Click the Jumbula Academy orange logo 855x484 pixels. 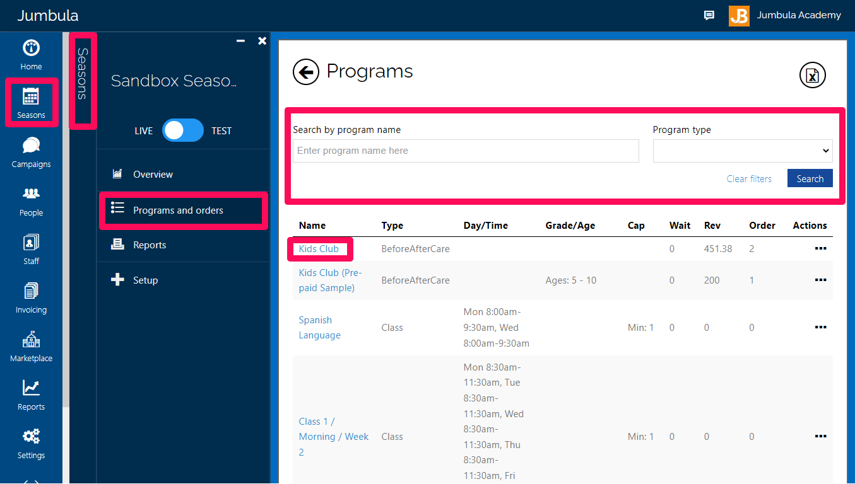tap(739, 16)
